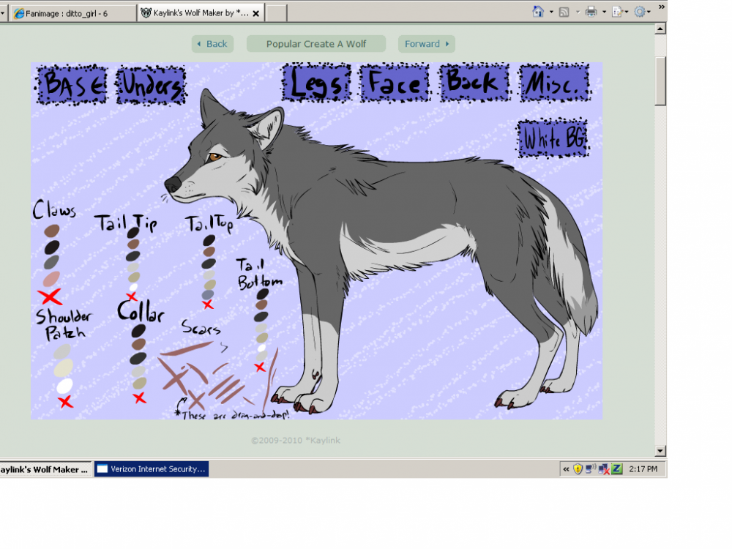Select white Tail Tip swatch
The height and width of the screenshot is (549, 732).
[133, 288]
